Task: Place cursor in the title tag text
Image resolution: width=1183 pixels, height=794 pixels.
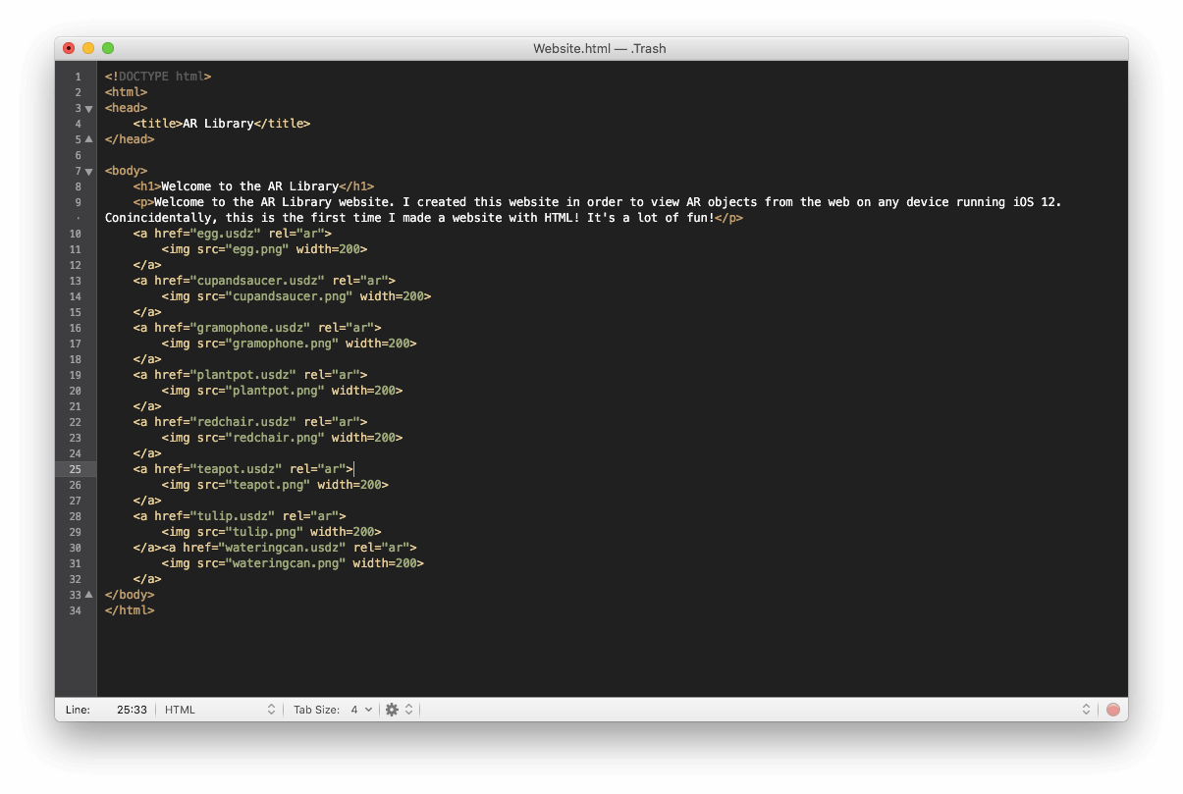Action: pos(218,124)
